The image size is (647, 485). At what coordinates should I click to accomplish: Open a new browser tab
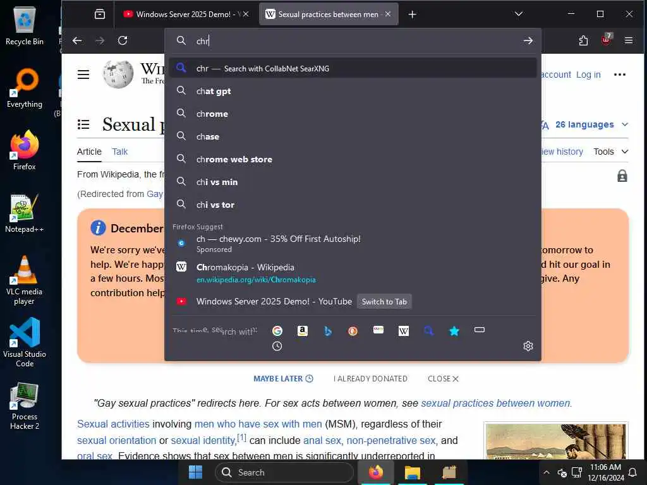[412, 15]
